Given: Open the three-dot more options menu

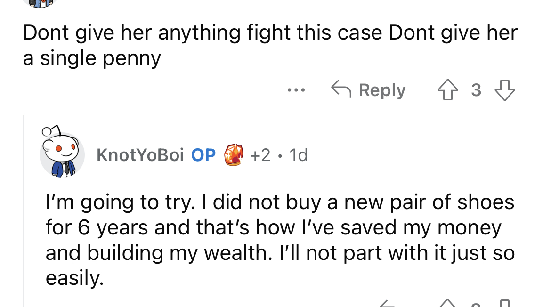Looking at the screenshot, I should pos(297,89).
